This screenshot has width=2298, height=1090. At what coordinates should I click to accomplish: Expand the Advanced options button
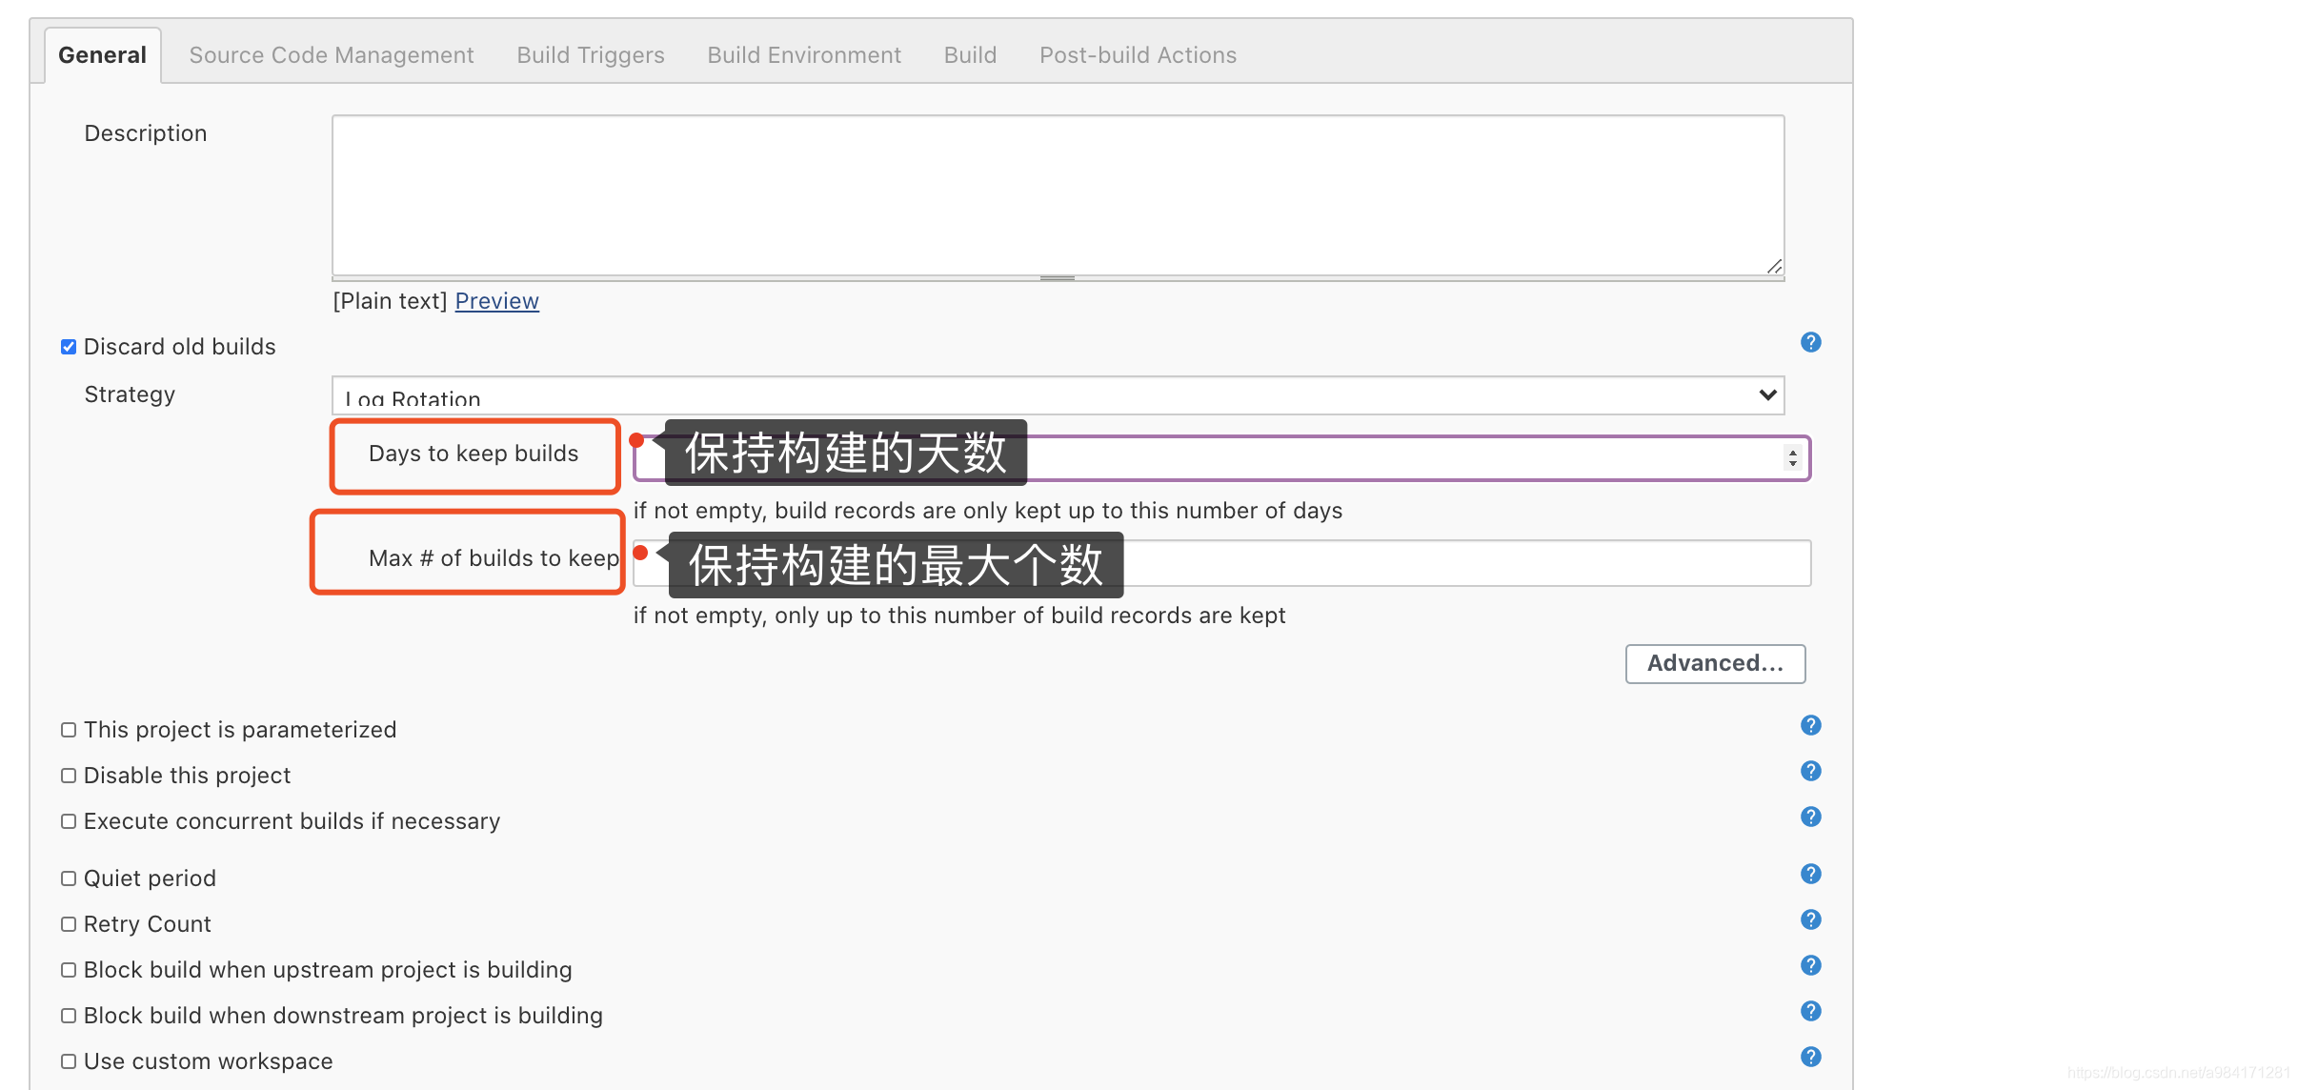1716,660
